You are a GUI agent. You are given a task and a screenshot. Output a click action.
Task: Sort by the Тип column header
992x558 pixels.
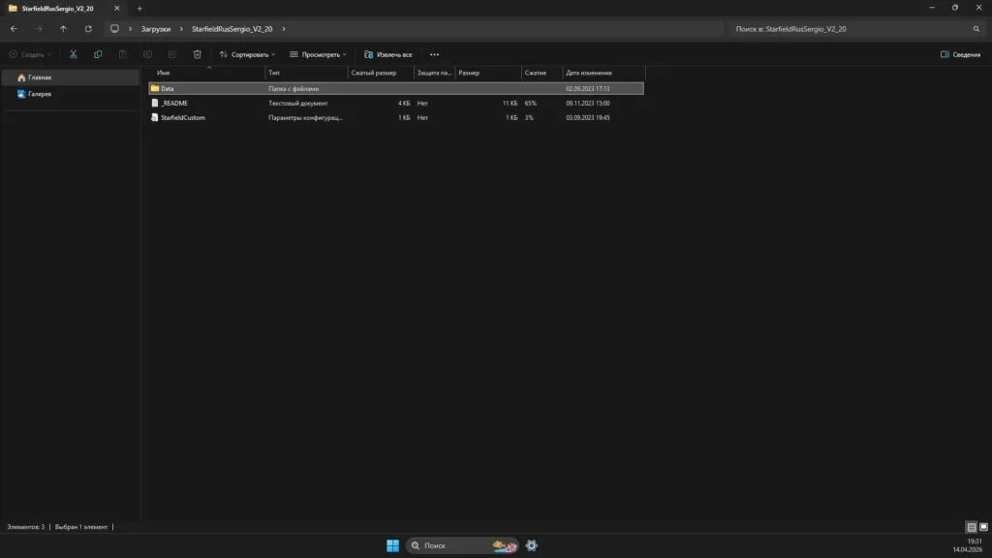[x=306, y=73]
